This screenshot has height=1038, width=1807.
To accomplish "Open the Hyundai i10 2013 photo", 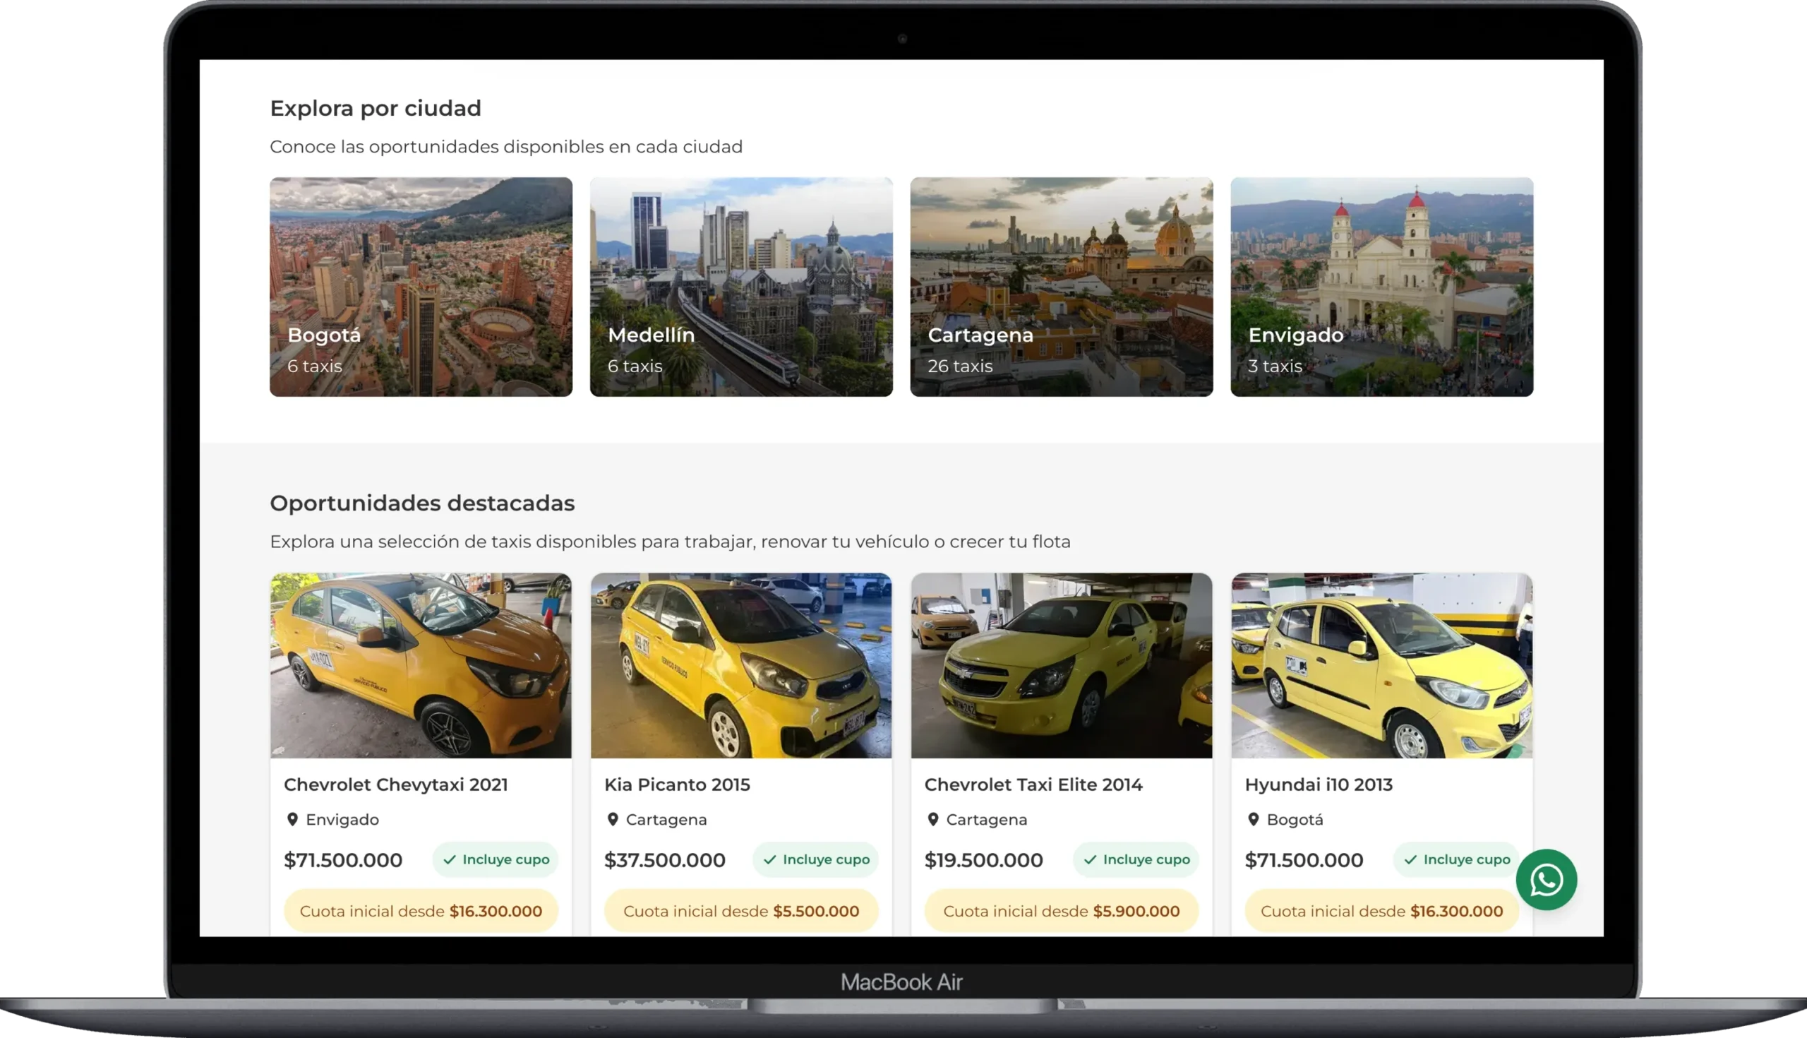I will pos(1381,665).
